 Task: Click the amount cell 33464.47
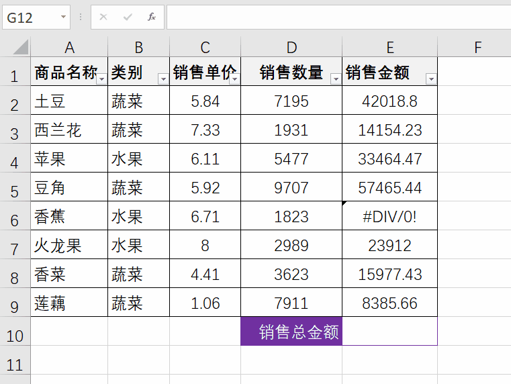(389, 158)
